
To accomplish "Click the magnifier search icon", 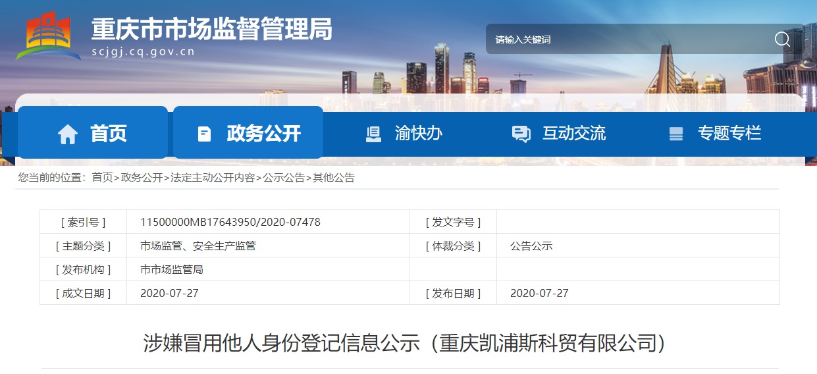I will pos(782,40).
